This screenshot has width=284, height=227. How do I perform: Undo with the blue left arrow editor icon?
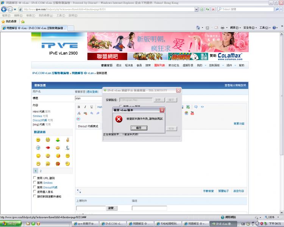pos(92,113)
